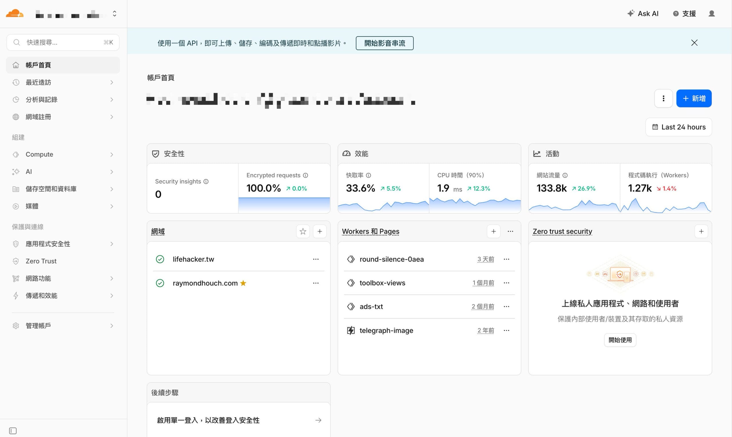The image size is (732, 437).
Task: Open the vertical three-dot menu beside 新增
Action: pos(663,98)
